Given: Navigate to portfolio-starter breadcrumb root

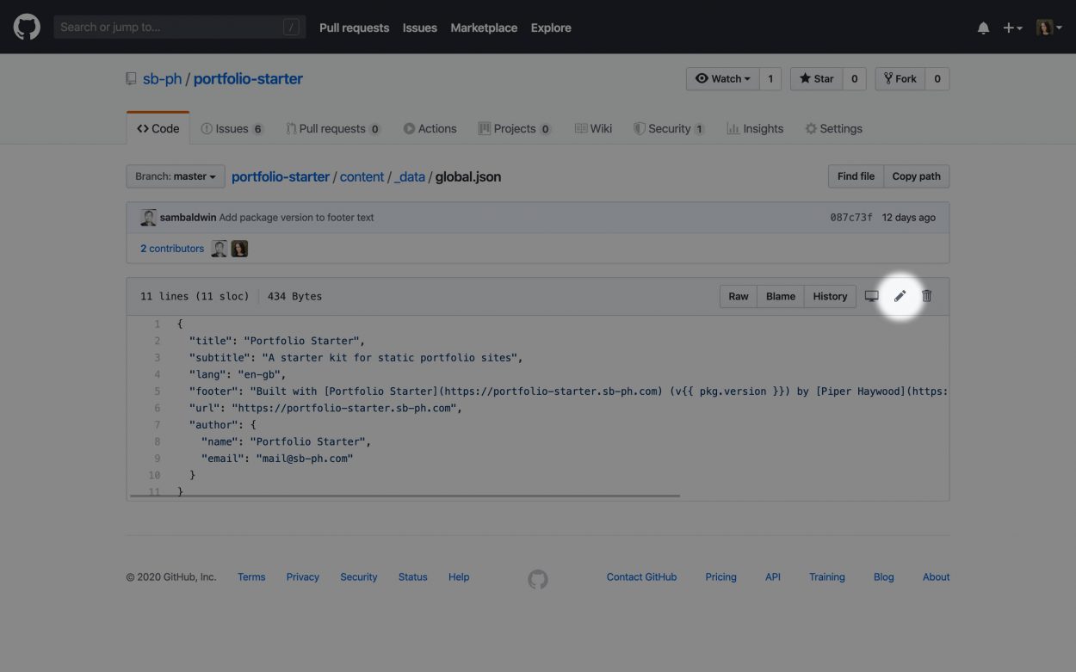Looking at the screenshot, I should point(281,176).
